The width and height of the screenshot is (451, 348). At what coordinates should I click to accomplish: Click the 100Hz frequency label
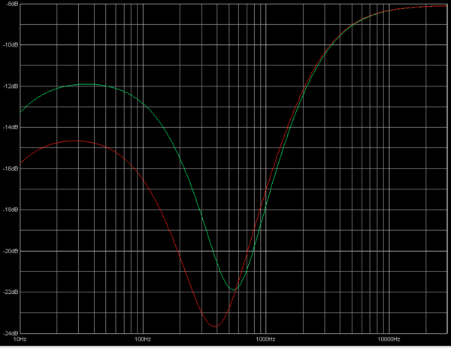point(143,340)
